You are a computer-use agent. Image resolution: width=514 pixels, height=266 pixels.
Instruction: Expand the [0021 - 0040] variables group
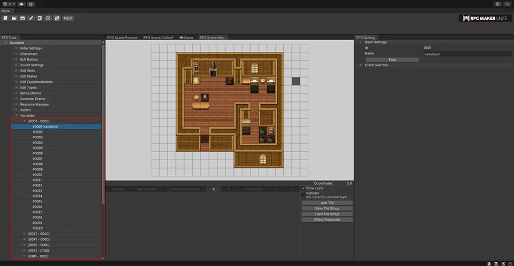pyautogui.click(x=25, y=233)
